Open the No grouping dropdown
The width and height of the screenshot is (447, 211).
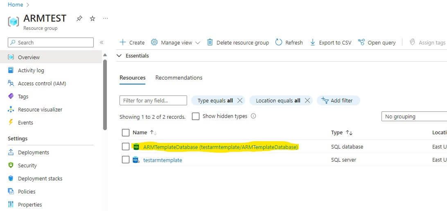point(414,116)
